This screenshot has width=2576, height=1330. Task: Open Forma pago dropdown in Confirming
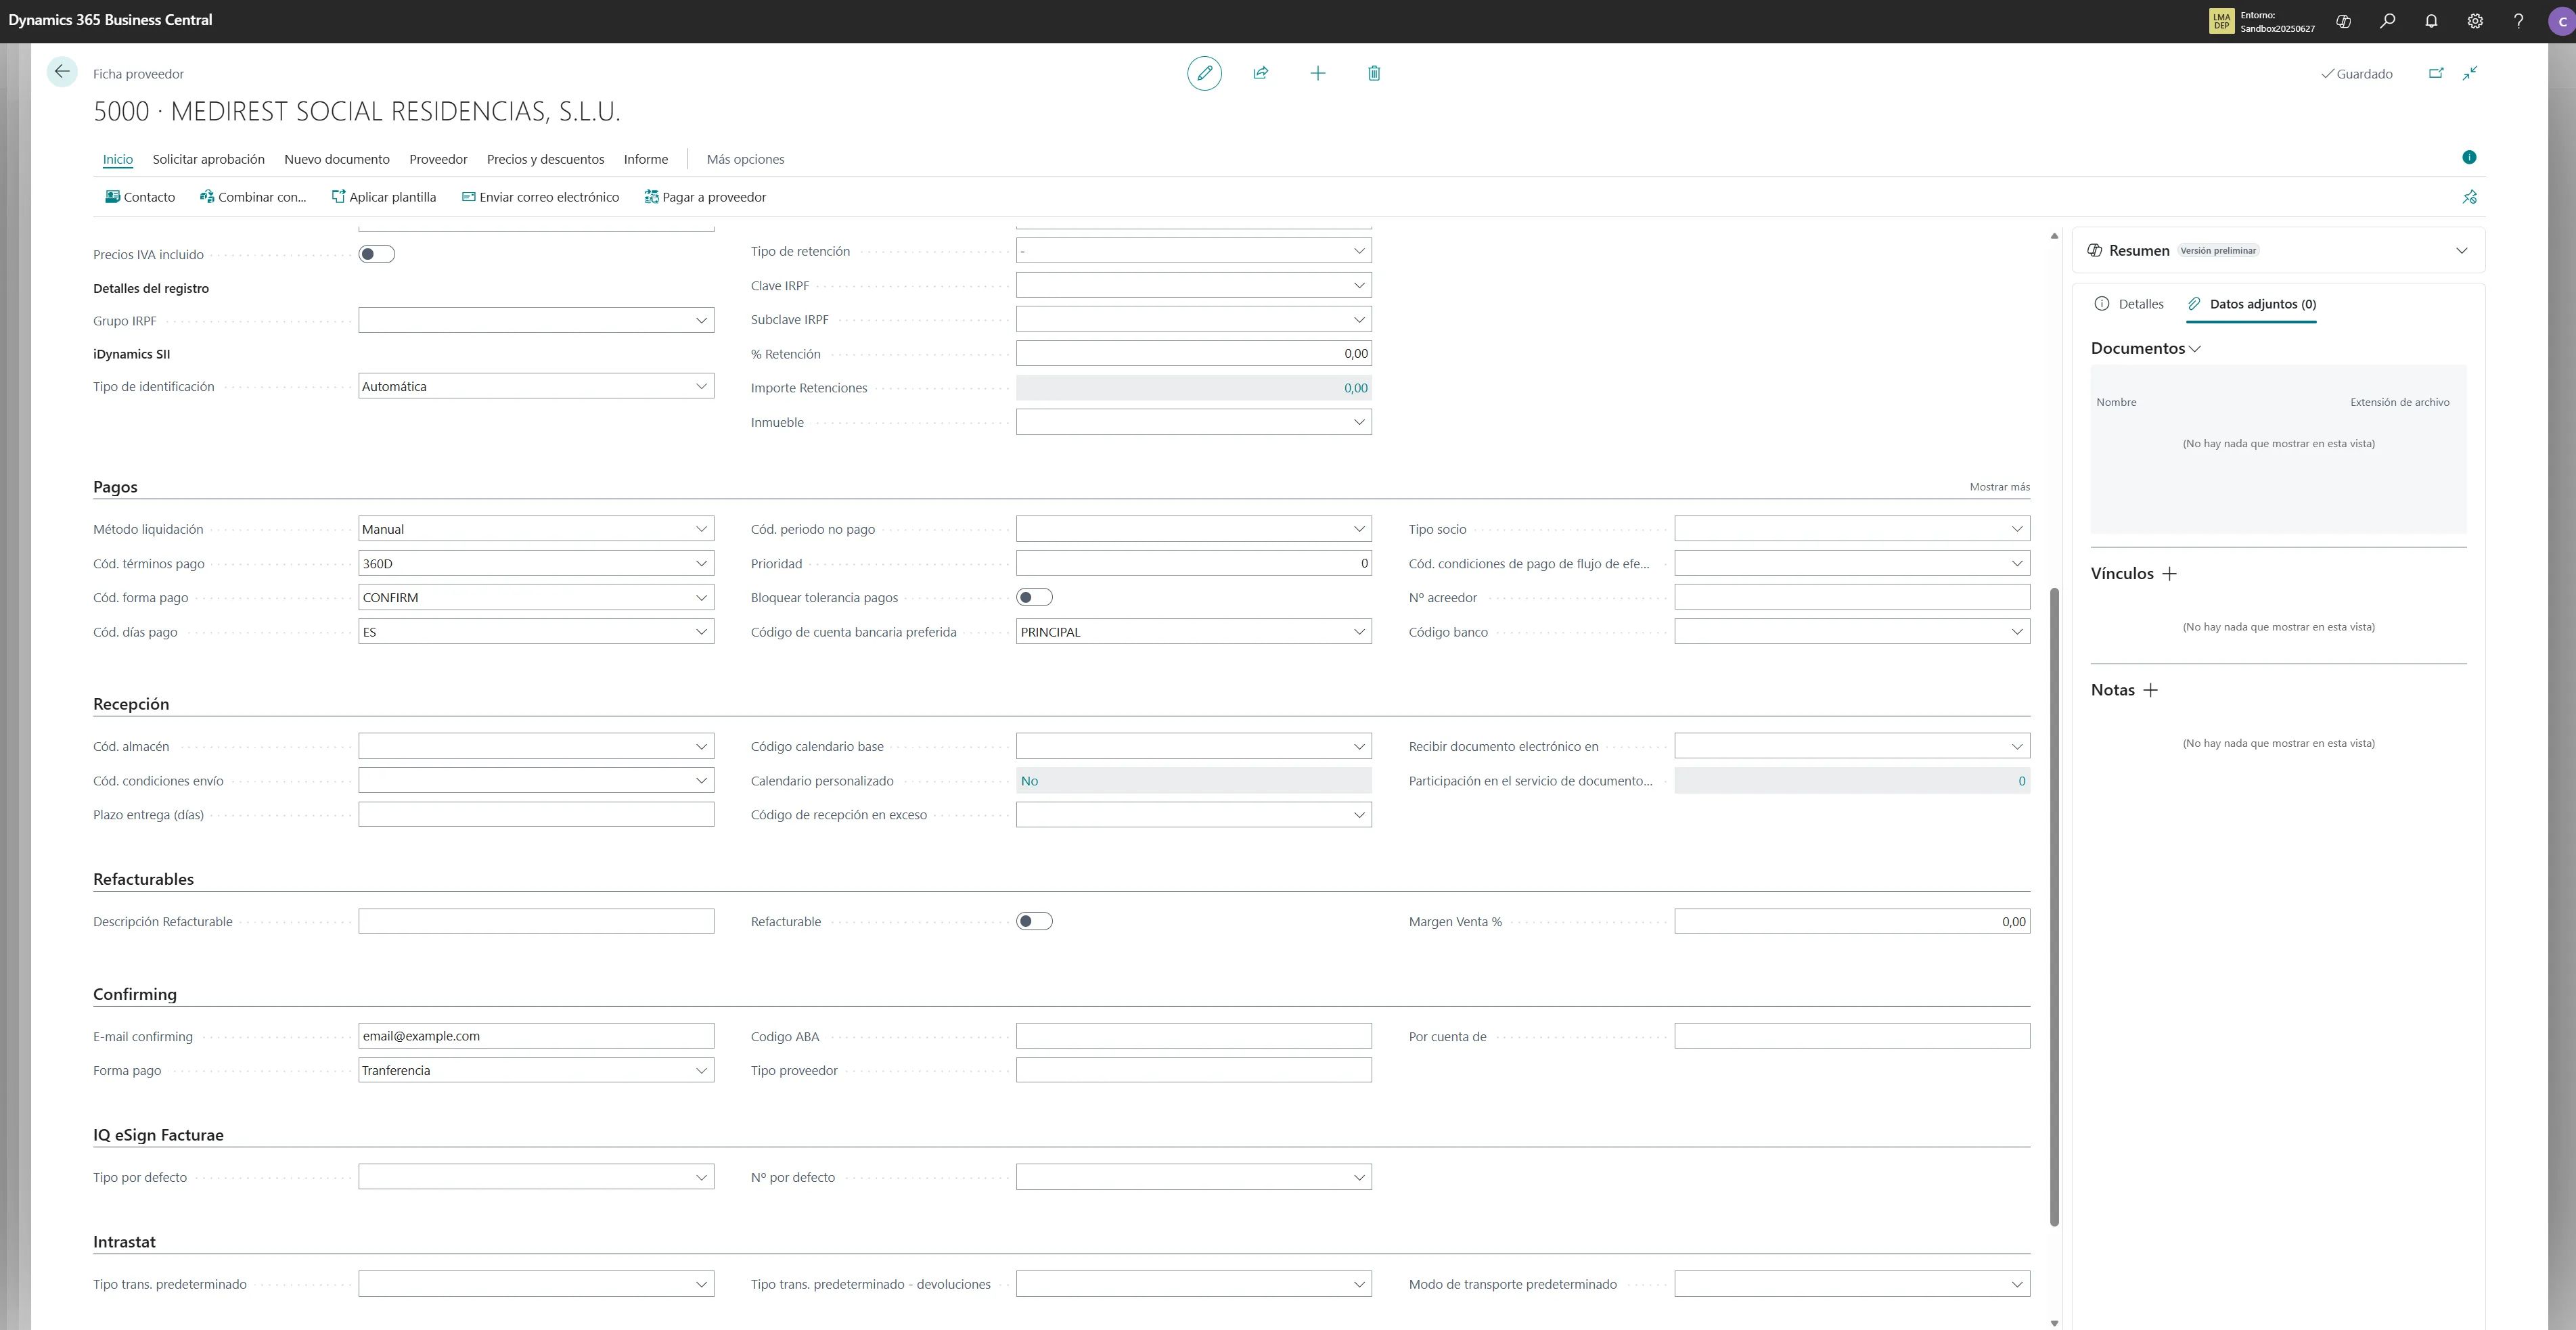point(701,1070)
